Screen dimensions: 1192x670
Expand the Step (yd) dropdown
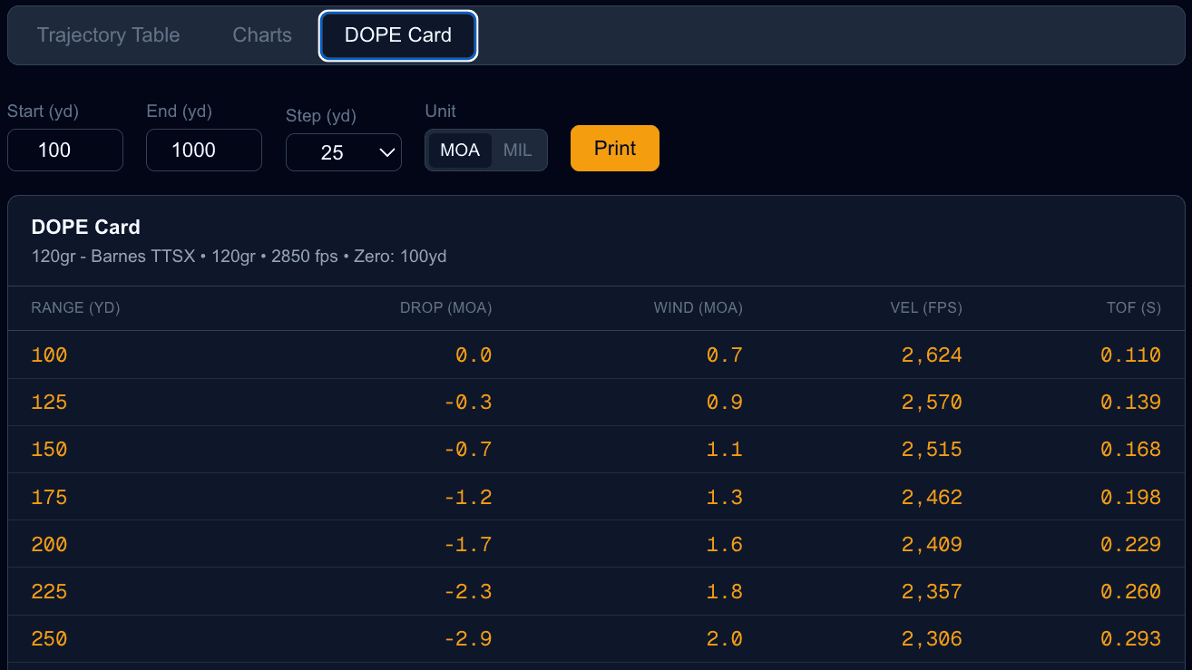(x=344, y=151)
